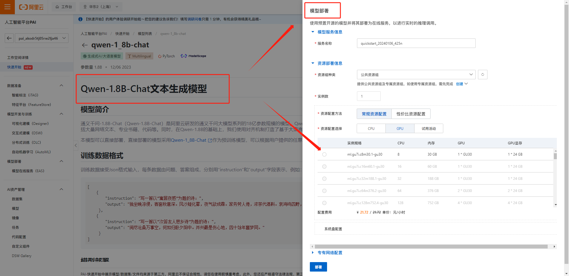Image resolution: width=569 pixels, height=276 pixels.
Task: Open the Qwen-1_8B-Chat external link
Action: tap(191, 140)
